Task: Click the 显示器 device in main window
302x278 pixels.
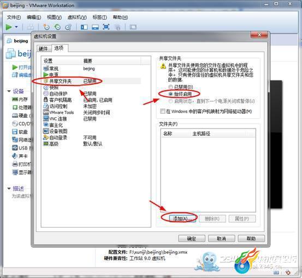Action: [22, 172]
